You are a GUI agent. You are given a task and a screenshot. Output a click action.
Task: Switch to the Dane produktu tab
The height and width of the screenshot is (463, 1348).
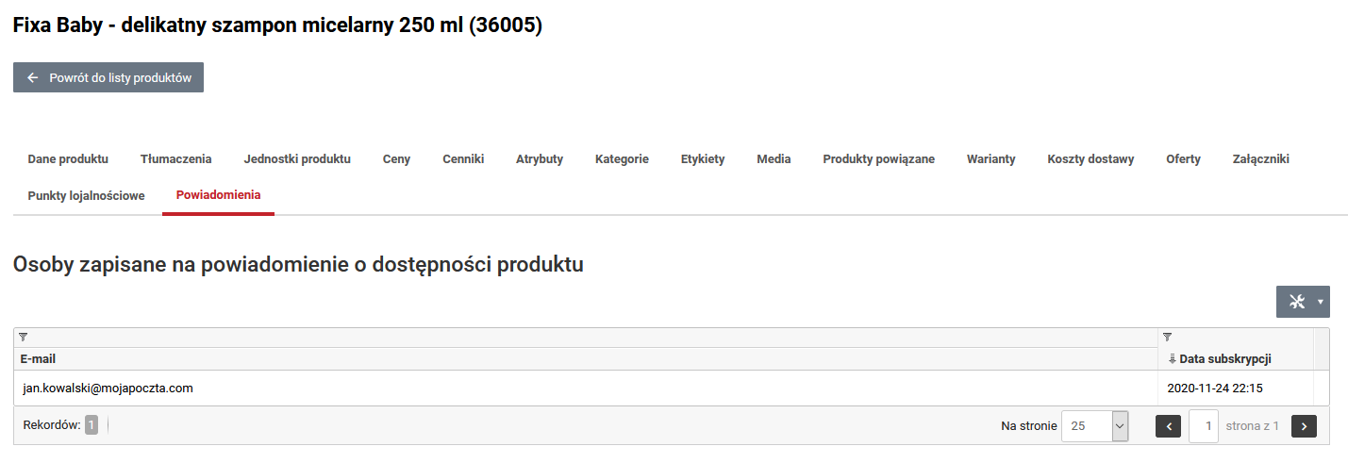pos(68,158)
